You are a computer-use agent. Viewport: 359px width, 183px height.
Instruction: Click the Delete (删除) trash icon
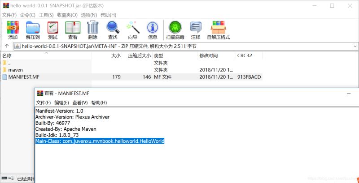[93, 27]
